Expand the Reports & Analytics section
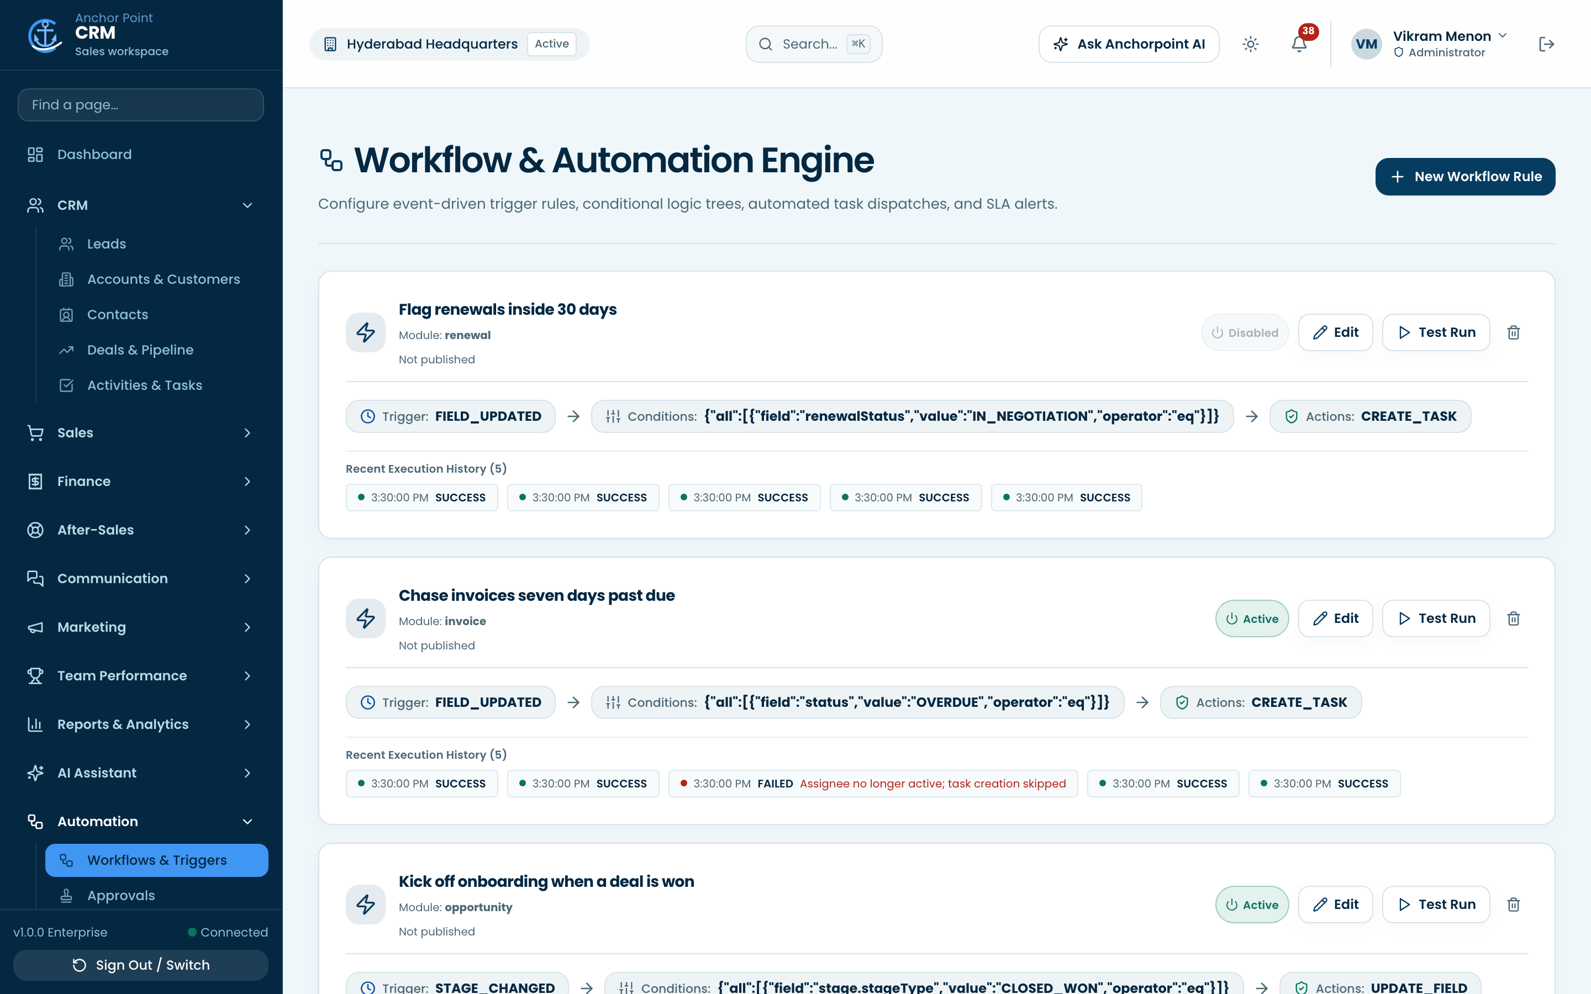 [141, 725]
